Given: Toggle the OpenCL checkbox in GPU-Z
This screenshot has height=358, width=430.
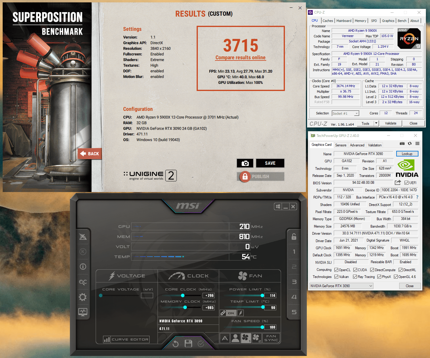Looking at the screenshot, I should pos(336,270).
